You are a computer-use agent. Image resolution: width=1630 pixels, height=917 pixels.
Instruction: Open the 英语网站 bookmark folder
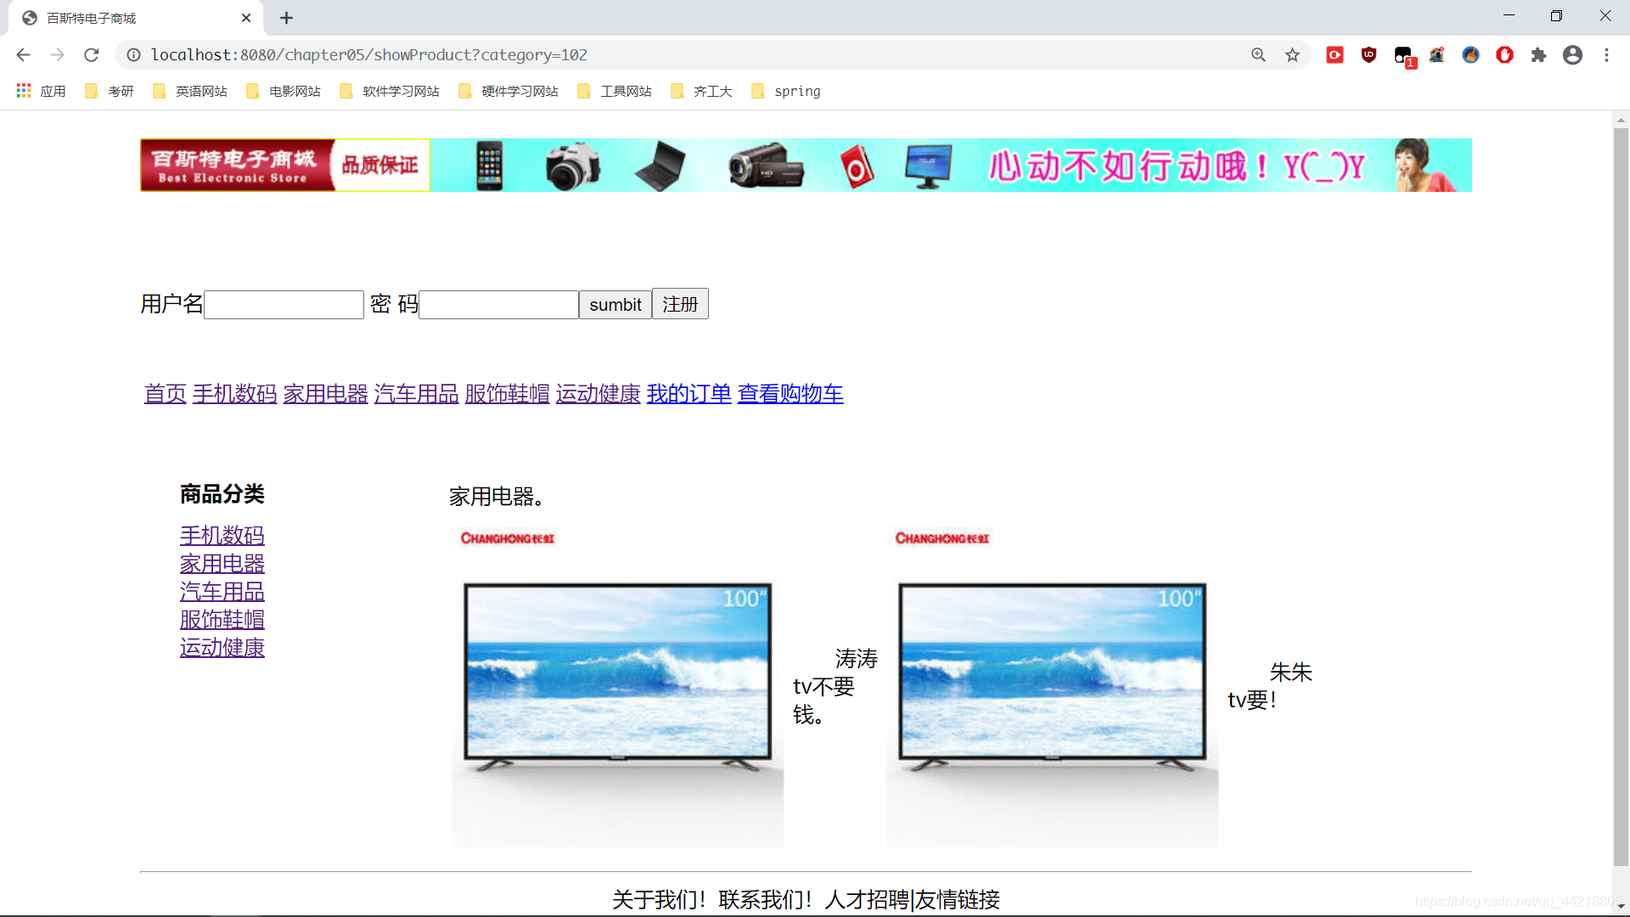[x=190, y=91]
